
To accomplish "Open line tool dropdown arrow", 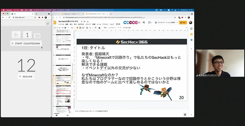I will [92, 28].
